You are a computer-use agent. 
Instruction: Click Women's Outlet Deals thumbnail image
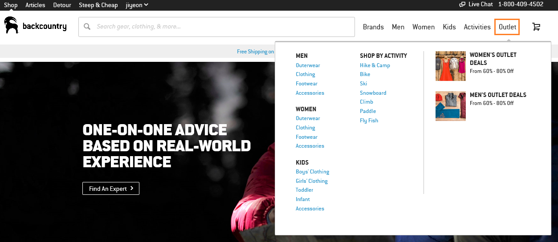[x=451, y=66]
